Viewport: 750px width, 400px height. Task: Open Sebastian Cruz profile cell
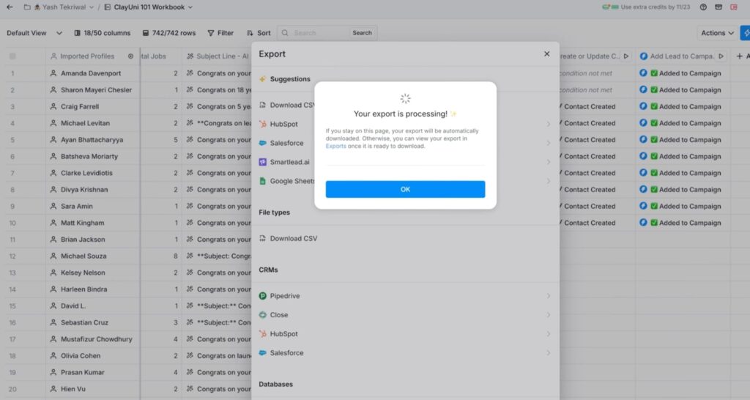point(93,322)
